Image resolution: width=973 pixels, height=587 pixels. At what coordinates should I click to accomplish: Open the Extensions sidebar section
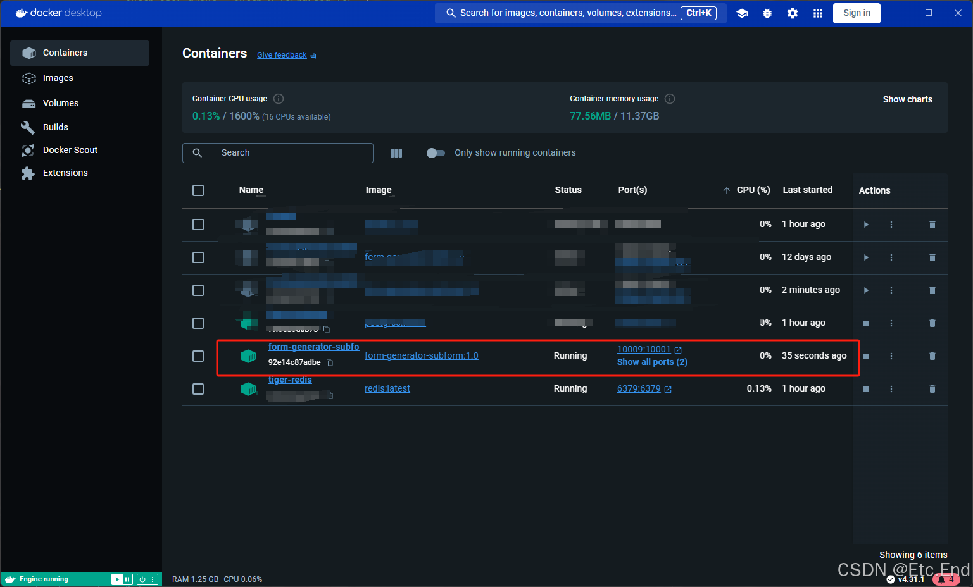pos(80,173)
